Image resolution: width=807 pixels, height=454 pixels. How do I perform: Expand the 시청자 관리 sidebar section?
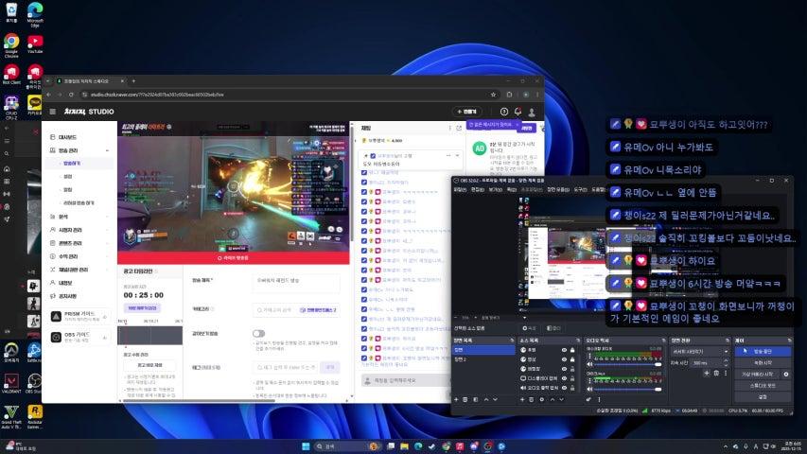coord(107,230)
